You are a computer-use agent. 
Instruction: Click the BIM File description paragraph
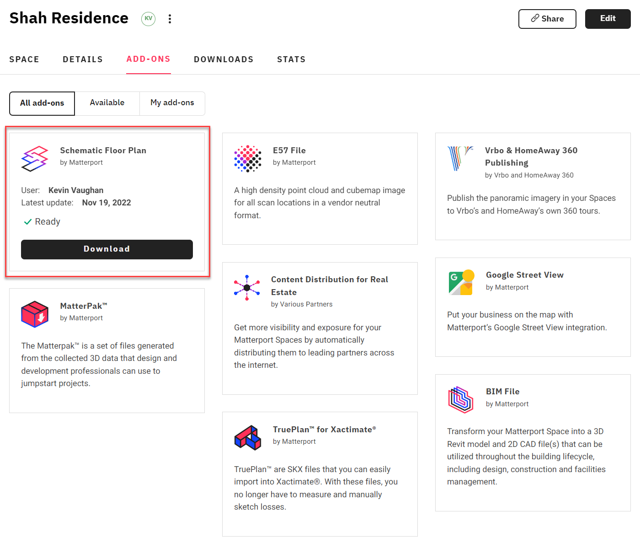(526, 457)
